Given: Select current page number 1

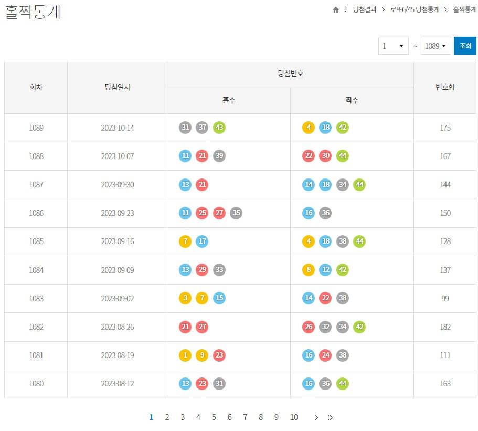Looking at the screenshot, I should [x=151, y=417].
